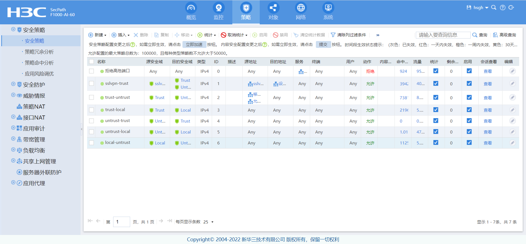Image resolution: width=526 pixels, height=244 pixels.
Task: Click the sidebar collapse handle
Action: pyautogui.click(x=81, y=129)
